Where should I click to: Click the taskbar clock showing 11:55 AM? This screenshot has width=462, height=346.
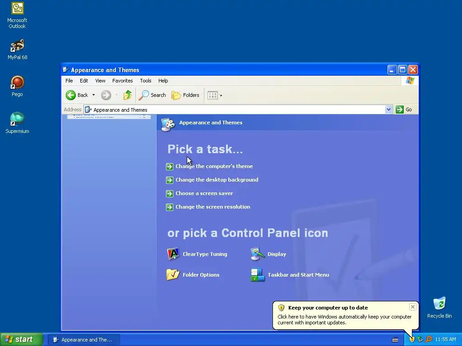click(445, 340)
